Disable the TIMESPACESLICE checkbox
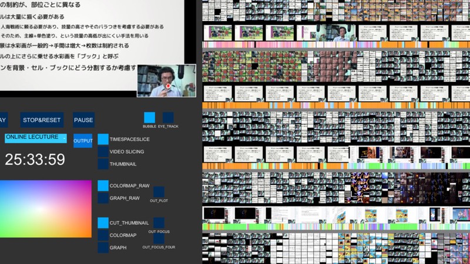This screenshot has width=470, height=264. click(103, 139)
